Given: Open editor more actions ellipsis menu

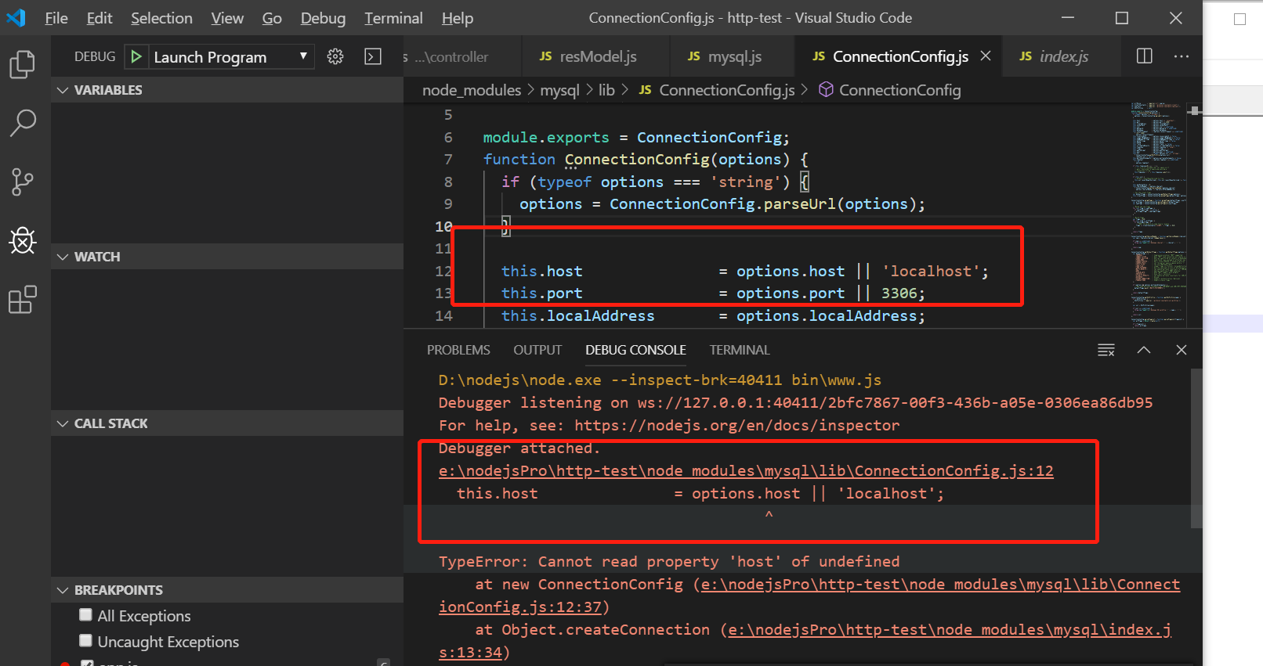Looking at the screenshot, I should coord(1182,56).
